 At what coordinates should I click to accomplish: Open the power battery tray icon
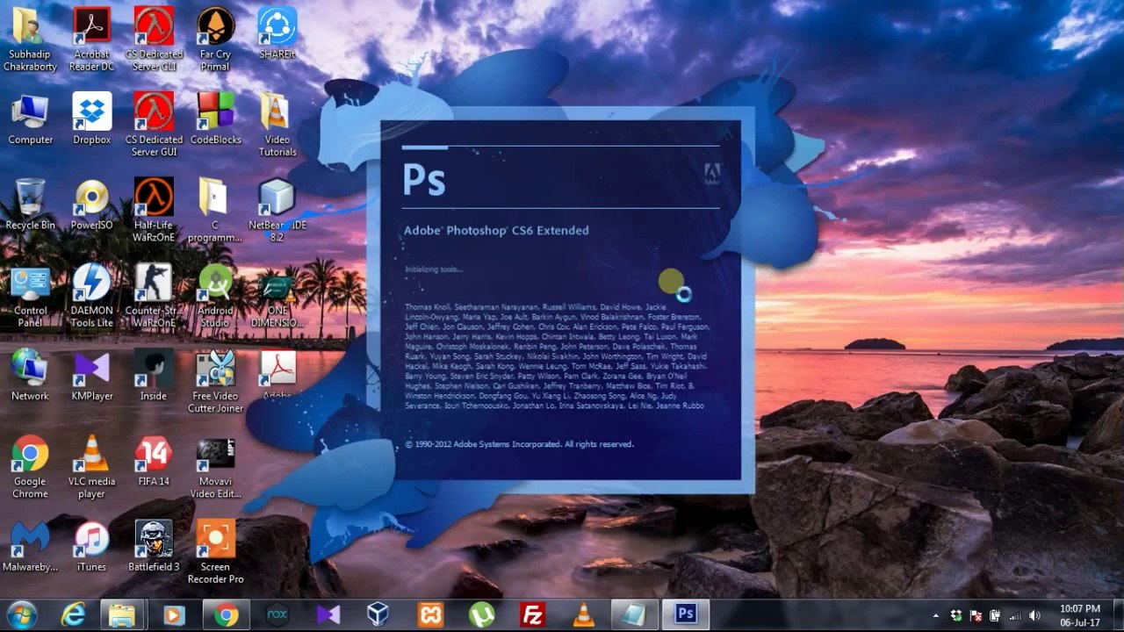pos(996,616)
